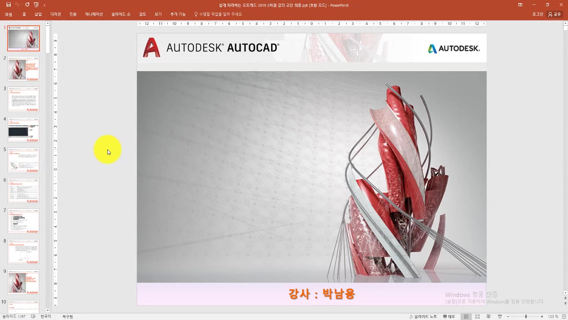
Task: Toggle Normal view button in status bar
Action: [466, 316]
